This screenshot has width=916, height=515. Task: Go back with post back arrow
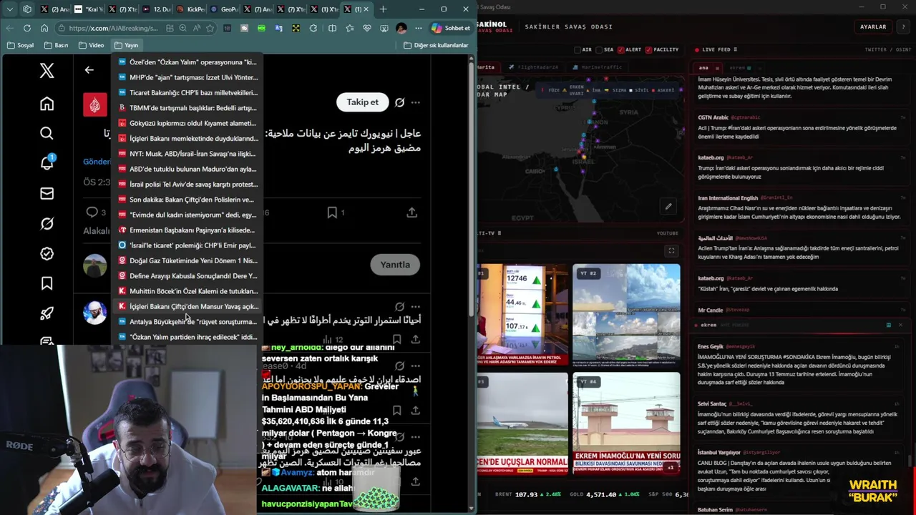(x=89, y=70)
